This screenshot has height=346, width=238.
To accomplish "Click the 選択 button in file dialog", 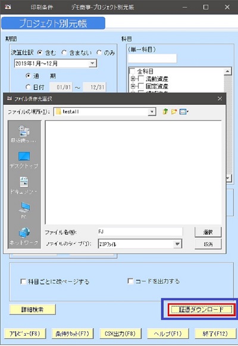I will [x=208, y=232].
